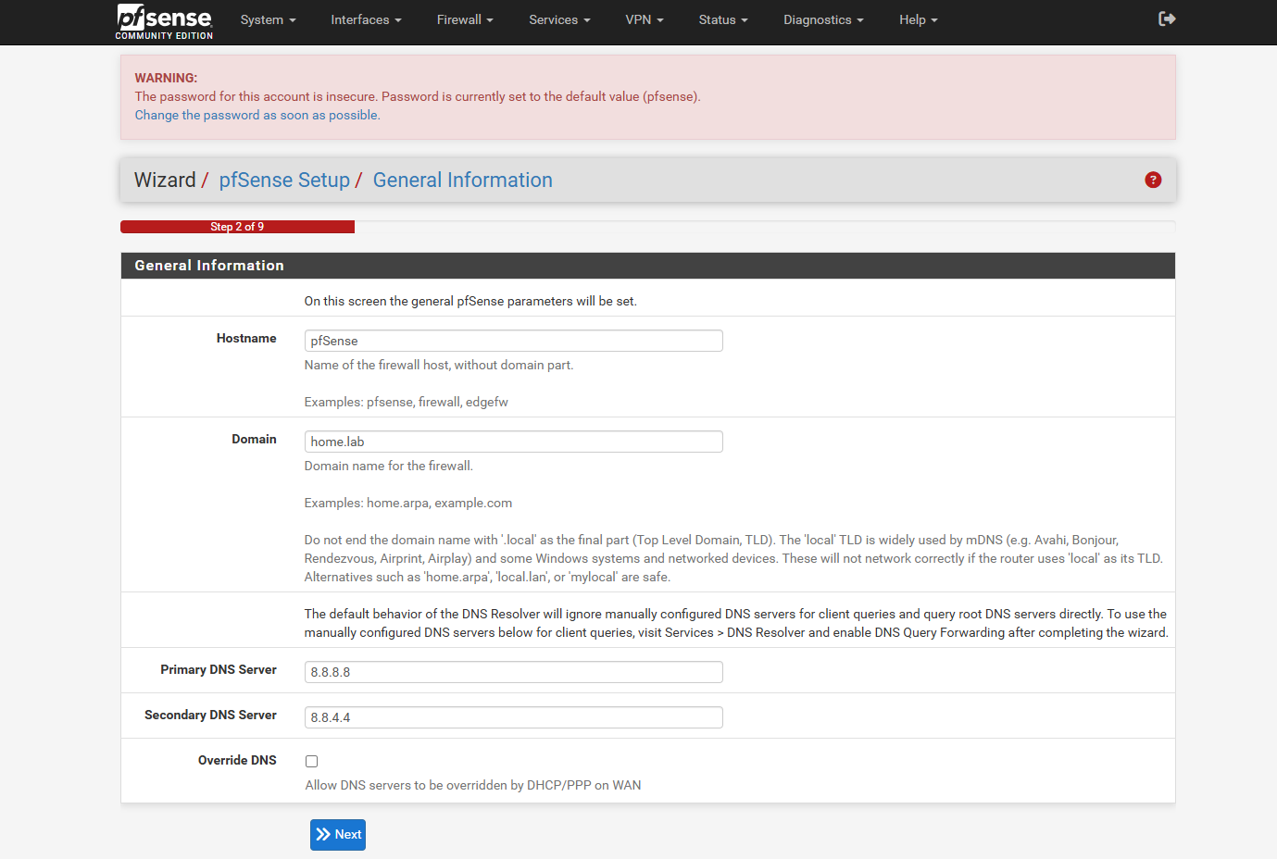Viewport: 1277px width, 859px height.
Task: Click the 'Domain name for the firewall.' hint
Action: pos(389,466)
